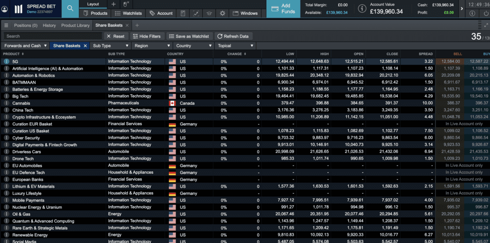Open BATMMAAN row options icon

coord(6,82)
